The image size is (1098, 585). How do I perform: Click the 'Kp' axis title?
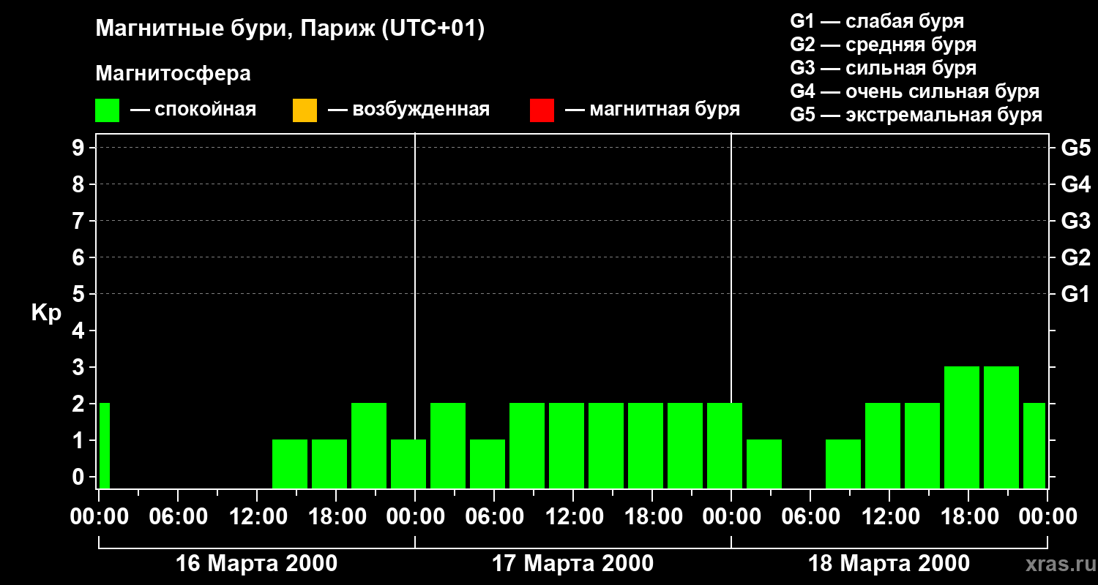[x=46, y=313]
